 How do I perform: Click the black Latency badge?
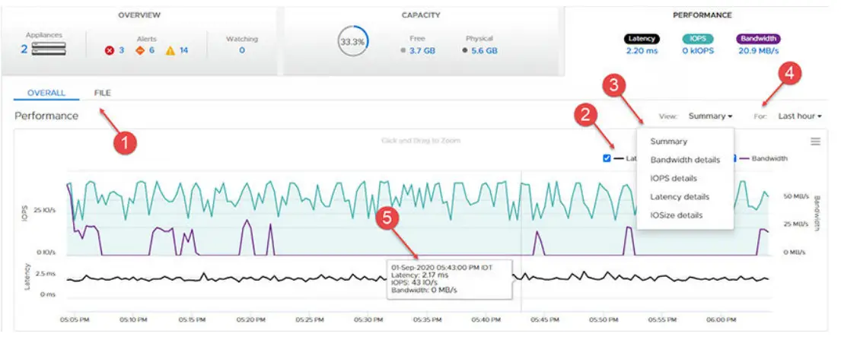click(642, 39)
